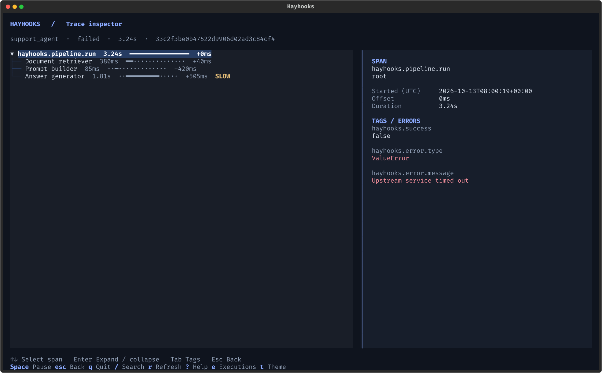Click the r Refresh shortcut
Screen dimensions: 602x373
pyautogui.click(x=165, y=367)
